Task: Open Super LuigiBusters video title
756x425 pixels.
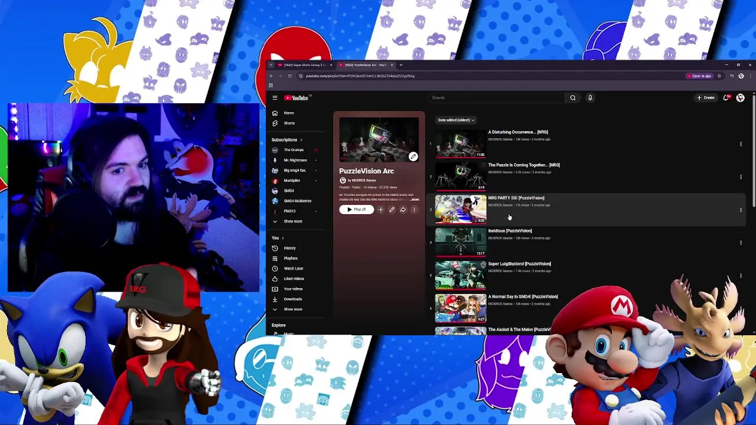Action: pos(519,264)
